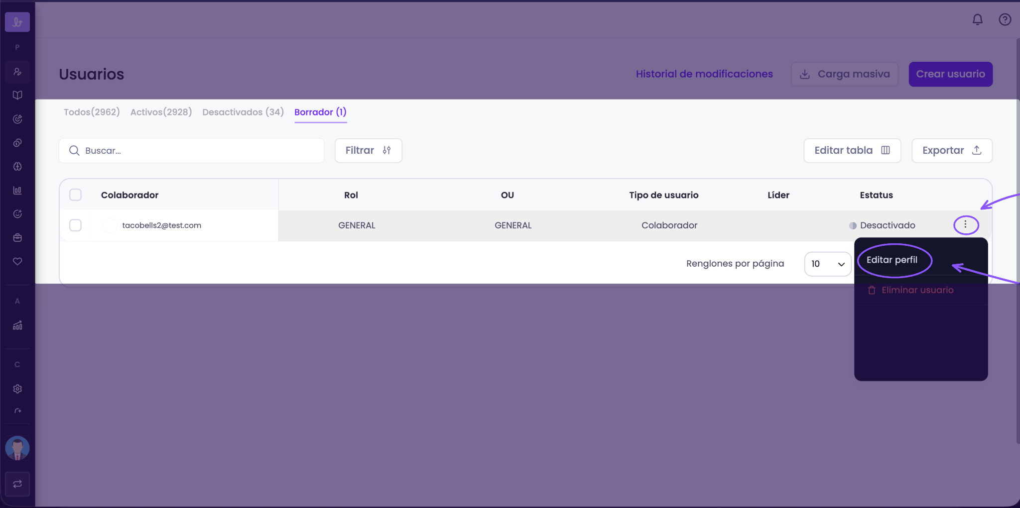Click the tacobells2@test.com email cell
The image size is (1020, 508).
point(161,225)
